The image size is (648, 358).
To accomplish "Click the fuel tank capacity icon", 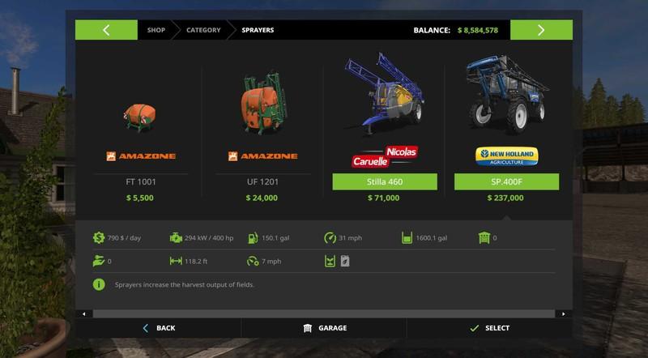I will 253,237.
